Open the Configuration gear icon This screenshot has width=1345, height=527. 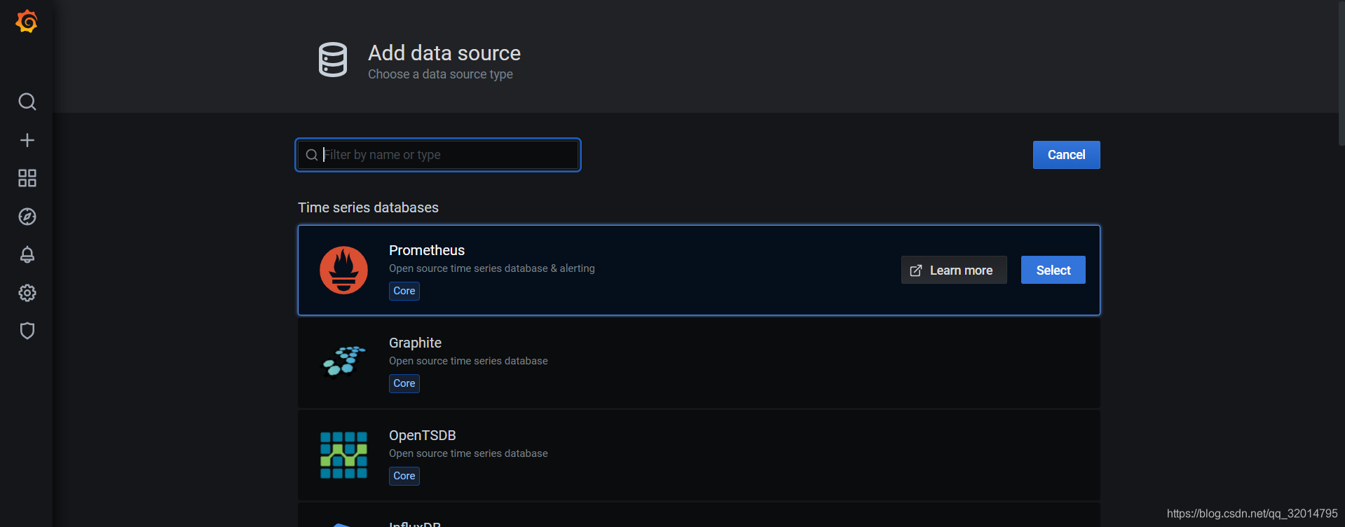[x=27, y=293]
